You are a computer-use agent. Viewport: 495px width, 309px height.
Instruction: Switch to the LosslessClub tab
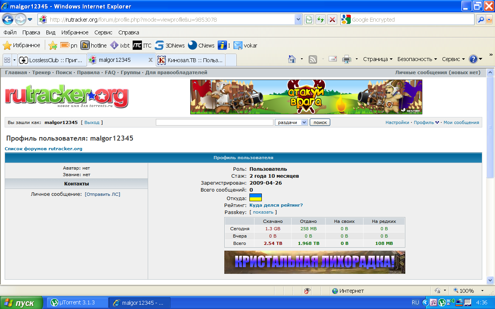point(51,60)
